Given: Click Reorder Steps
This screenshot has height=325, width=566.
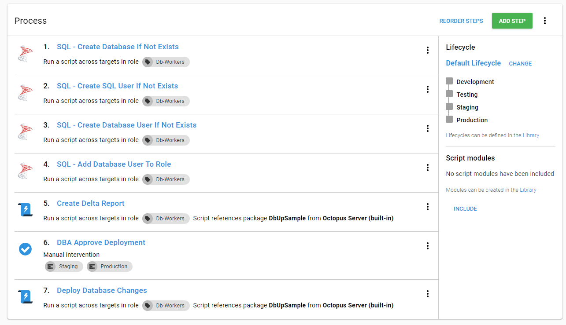Looking at the screenshot, I should tap(461, 21).
